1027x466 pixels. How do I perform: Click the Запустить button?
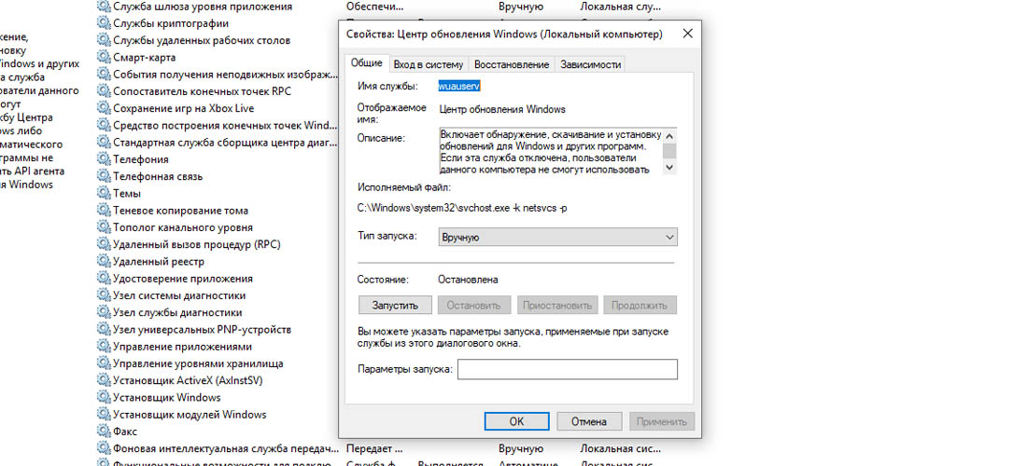[x=395, y=305]
